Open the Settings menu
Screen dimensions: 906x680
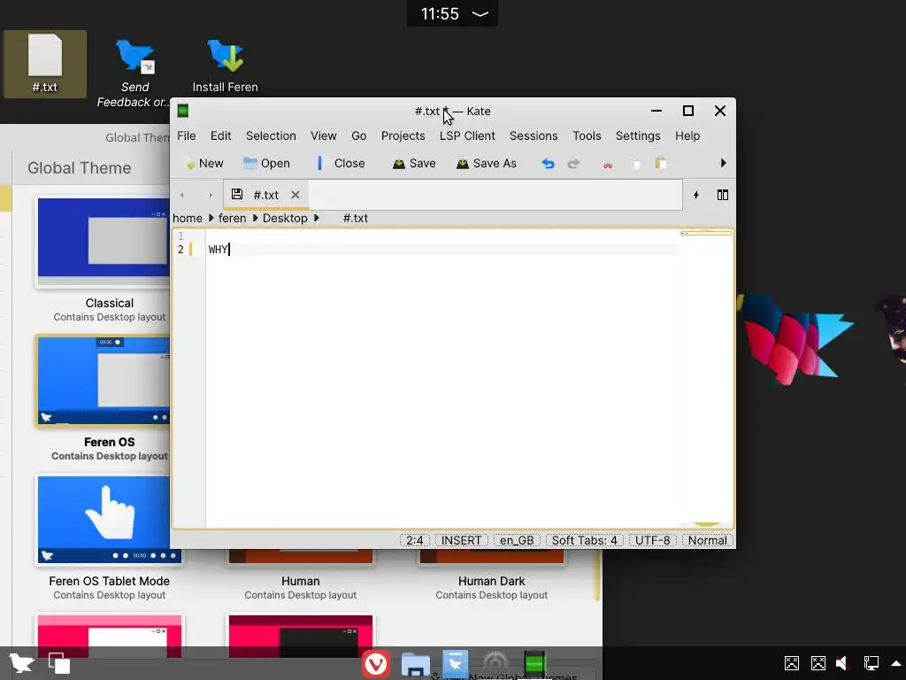(638, 135)
